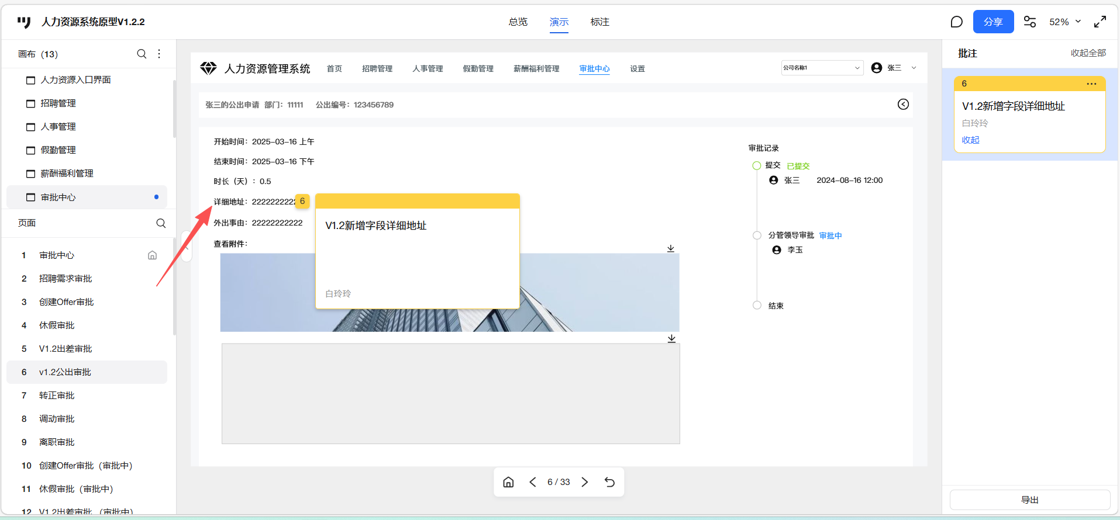1120x520 pixels.
Task: Enter fullscreen with the expand arrows icon
Action: pyautogui.click(x=1100, y=22)
